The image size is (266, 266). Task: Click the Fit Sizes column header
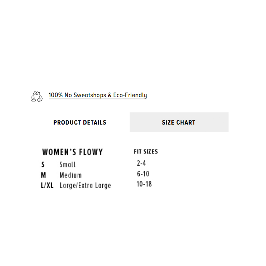(x=146, y=152)
